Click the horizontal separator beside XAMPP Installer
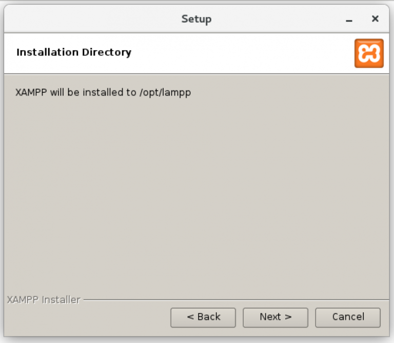Image resolution: width=394 pixels, height=343 pixels. [x=236, y=299]
